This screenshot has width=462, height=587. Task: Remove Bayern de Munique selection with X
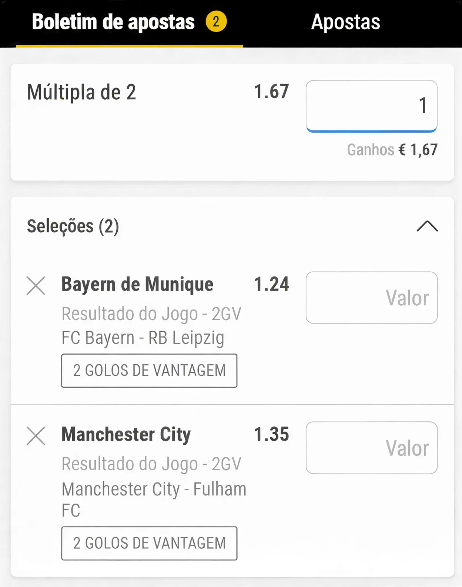pos(36,286)
